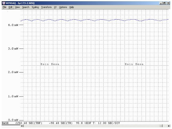Image resolution: width=172 pixels, height=129 pixels.
Task: Click the 2250.60 SEC(TBF) status value
Action: click(29, 123)
